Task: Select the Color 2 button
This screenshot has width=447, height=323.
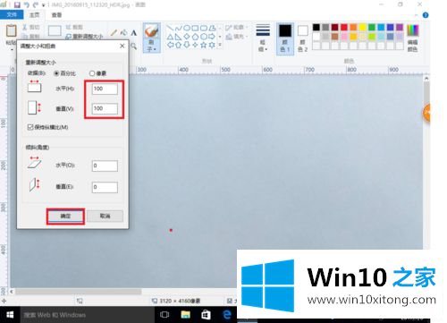Action: [303, 38]
